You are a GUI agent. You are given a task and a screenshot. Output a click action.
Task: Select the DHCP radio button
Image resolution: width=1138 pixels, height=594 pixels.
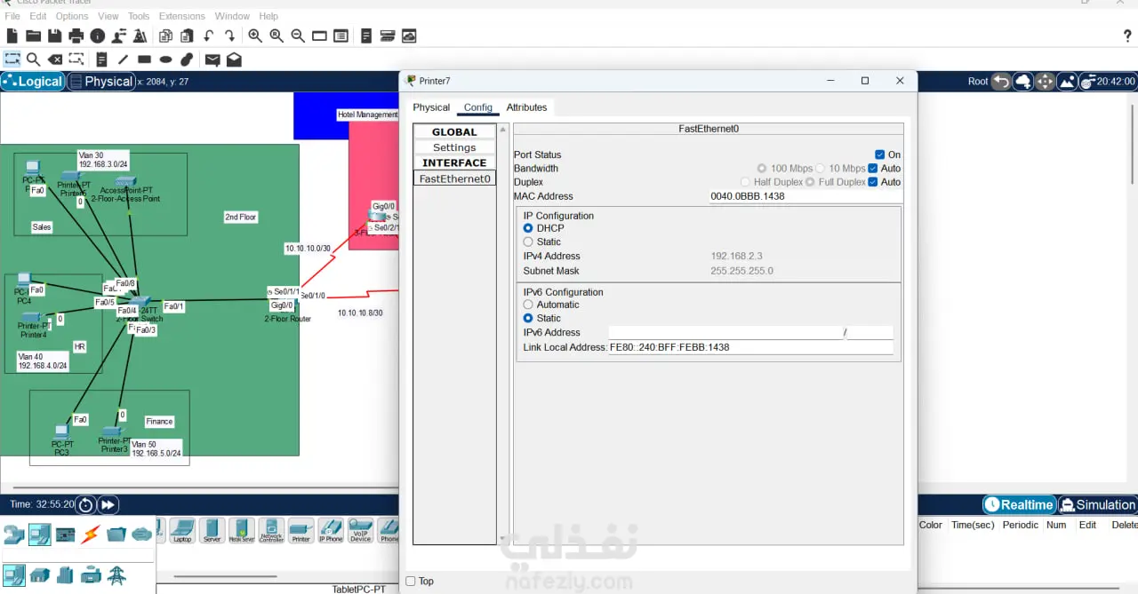pos(528,228)
